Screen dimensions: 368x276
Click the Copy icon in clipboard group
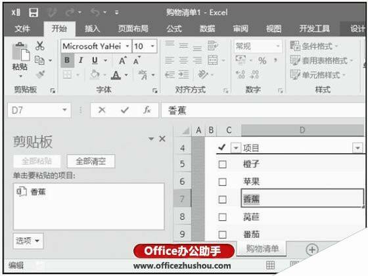[x=39, y=60]
